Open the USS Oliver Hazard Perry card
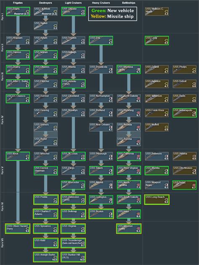The width and height of the screenshot is (199, 265). [18, 229]
